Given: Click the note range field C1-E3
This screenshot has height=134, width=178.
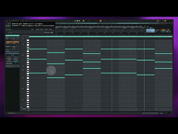Looking at the screenshot, I should (x=12, y=55).
